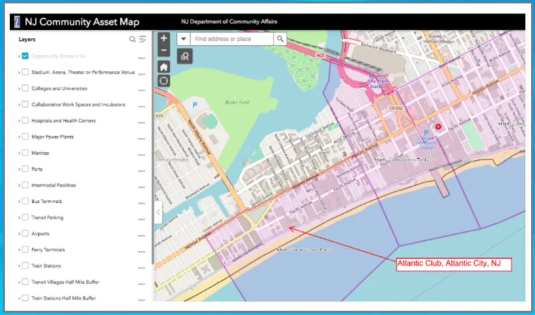
Task: Collapse the Layers side panel arrow
Action: click(158, 212)
